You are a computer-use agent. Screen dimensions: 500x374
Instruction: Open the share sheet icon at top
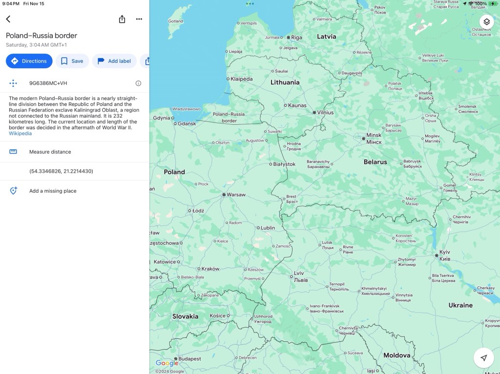pyautogui.click(x=122, y=19)
